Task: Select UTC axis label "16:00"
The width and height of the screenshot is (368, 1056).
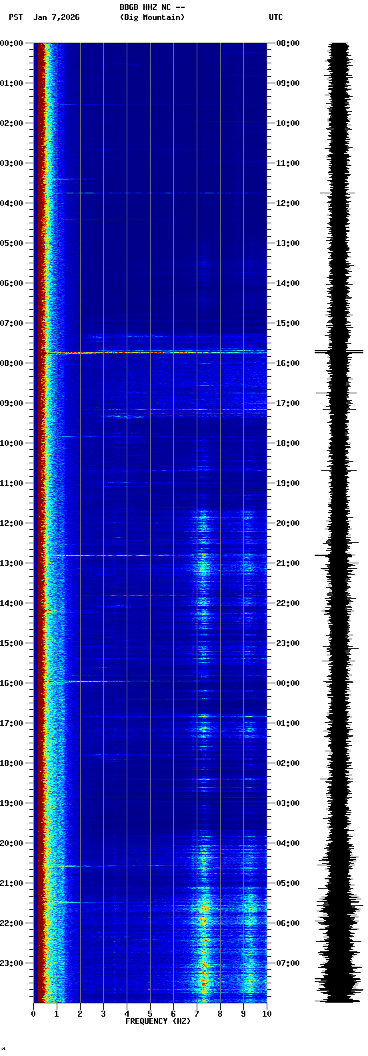Action: [288, 363]
